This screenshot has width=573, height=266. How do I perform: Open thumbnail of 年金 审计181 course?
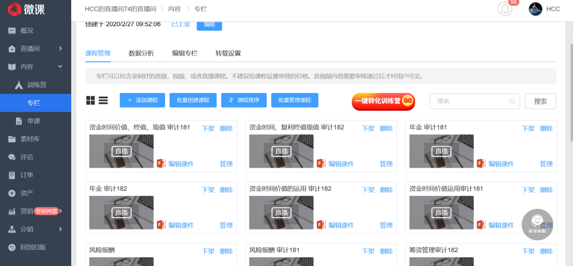tap(441, 151)
